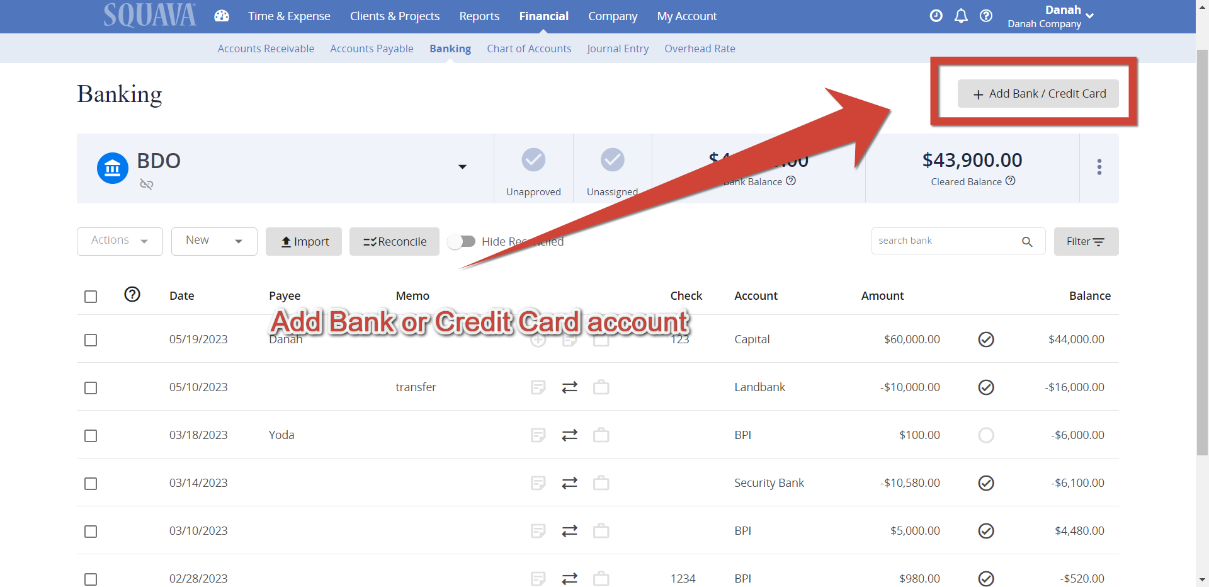Tick the checkbox on the 05/19/2023 Danah row
Image resolution: width=1209 pixels, height=587 pixels.
91,339
